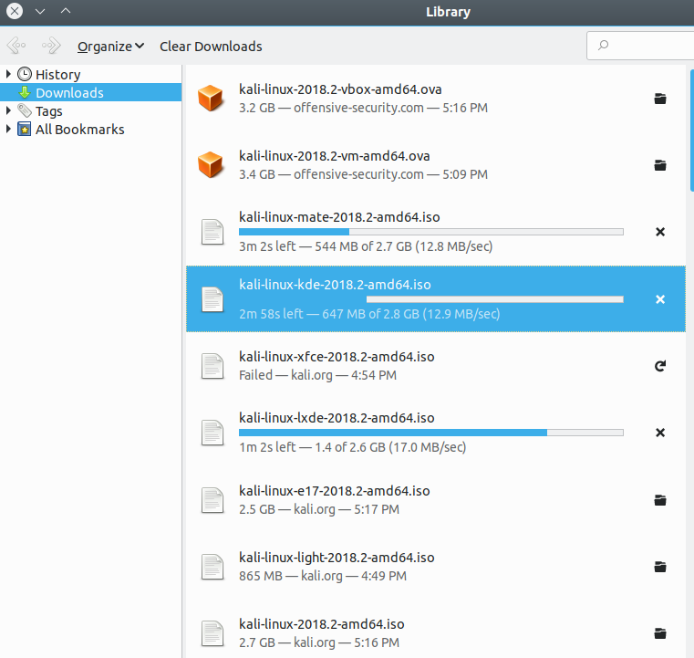Expand the All Bookmarks tree node
The image size is (694, 658).
click(8, 129)
